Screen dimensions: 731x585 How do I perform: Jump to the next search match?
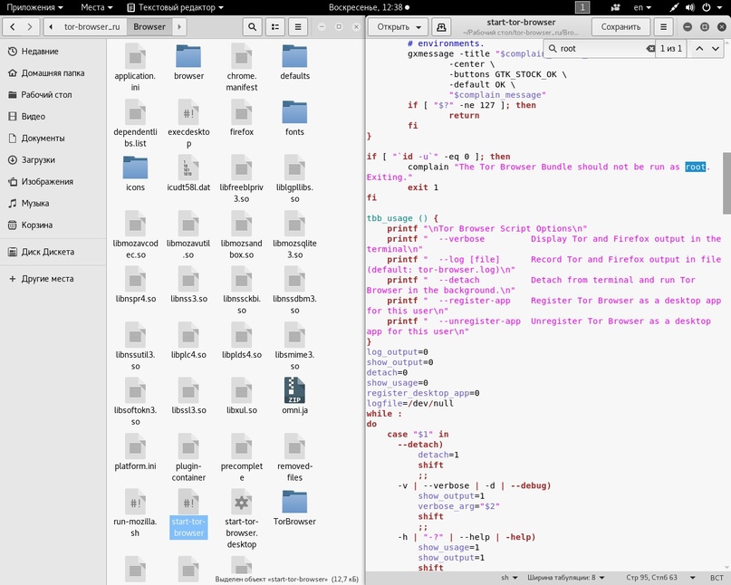[716, 49]
